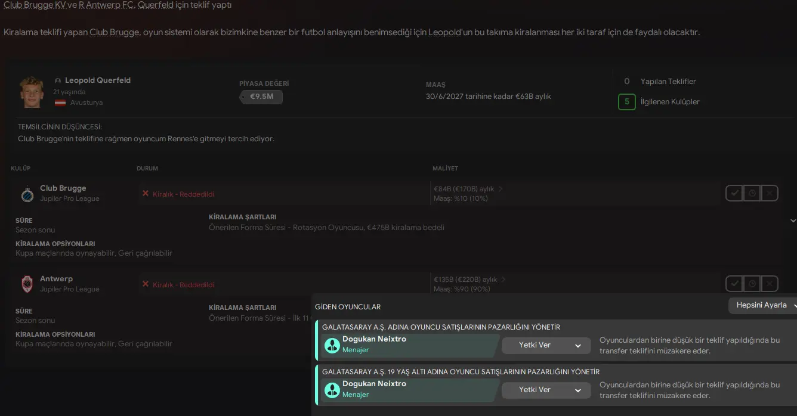Click the €84B (€170B) aylık cost text
The width and height of the screenshot is (797, 416).
464,189
